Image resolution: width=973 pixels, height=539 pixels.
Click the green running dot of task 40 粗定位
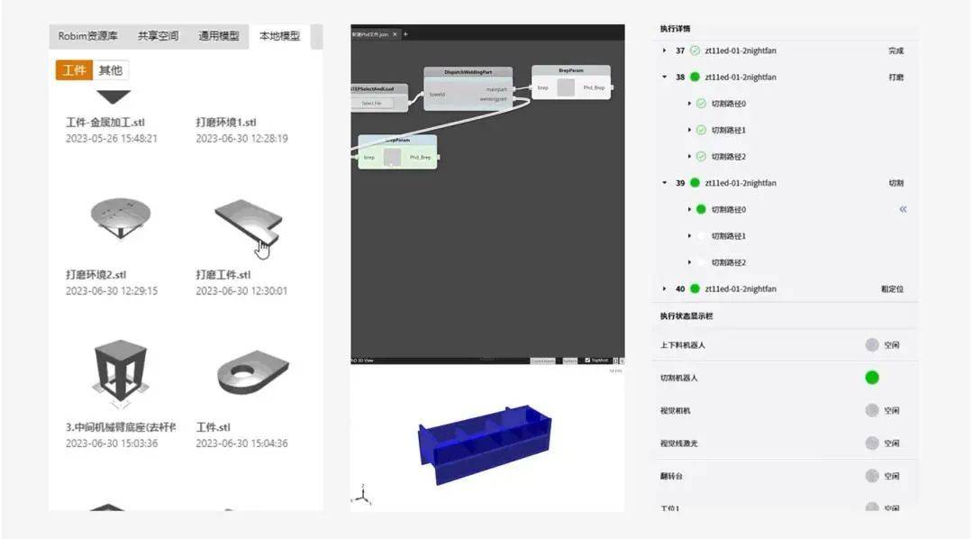[x=696, y=287]
